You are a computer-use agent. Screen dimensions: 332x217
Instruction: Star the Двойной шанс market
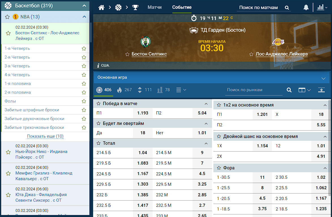219,137
